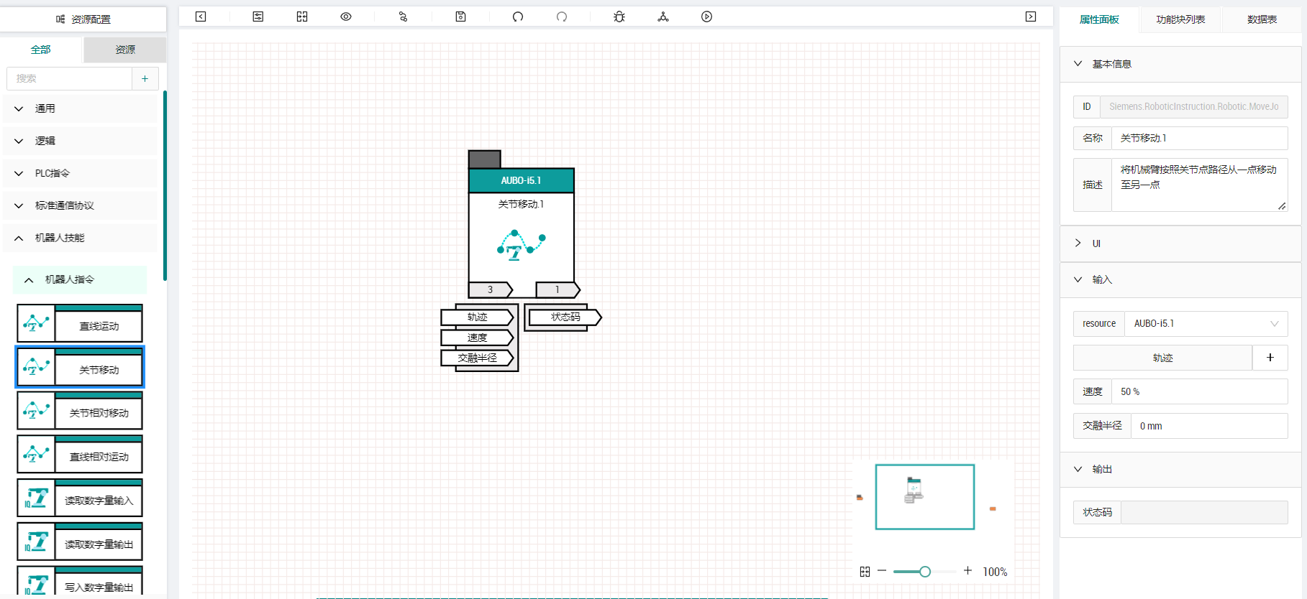This screenshot has height=599, width=1307.
Task: Open the 数据表 tab
Action: [x=1262, y=19]
